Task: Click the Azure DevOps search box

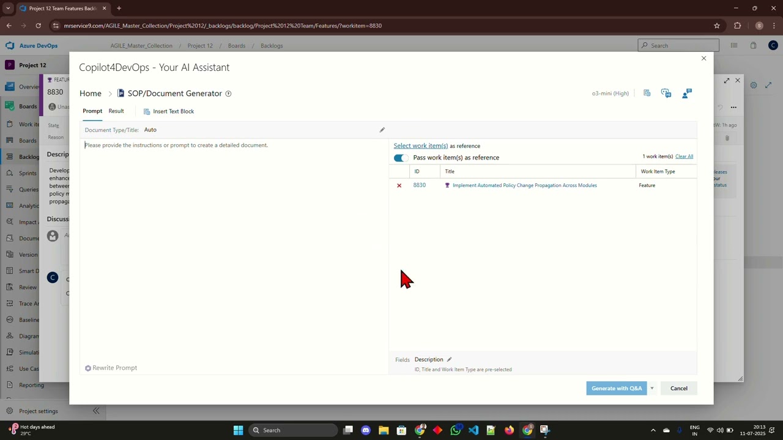Action: click(x=678, y=45)
